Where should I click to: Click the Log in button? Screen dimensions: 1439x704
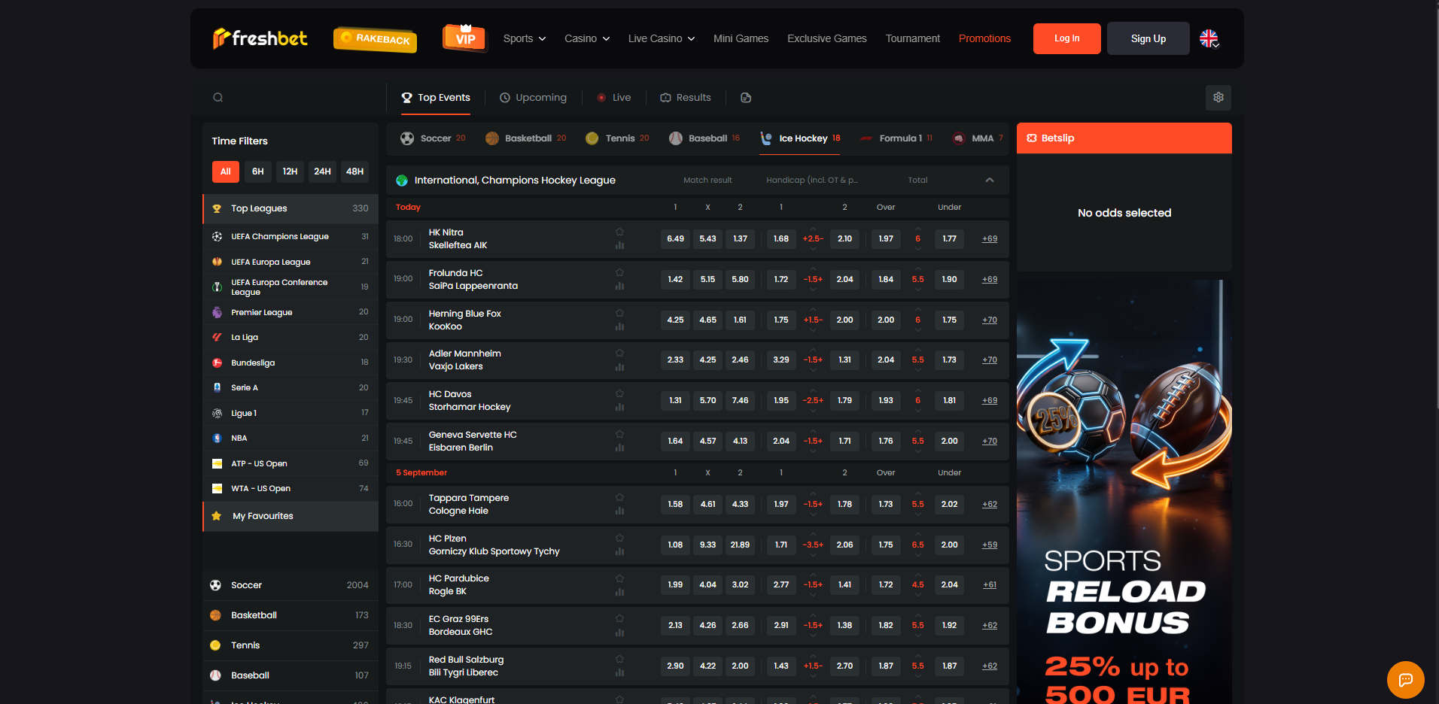[x=1066, y=38]
